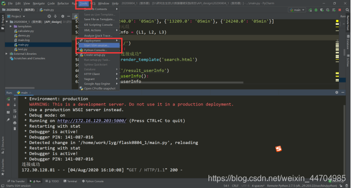The image size is (351, 188).
Task: Open the Structure side tool window
Action: 3,145
